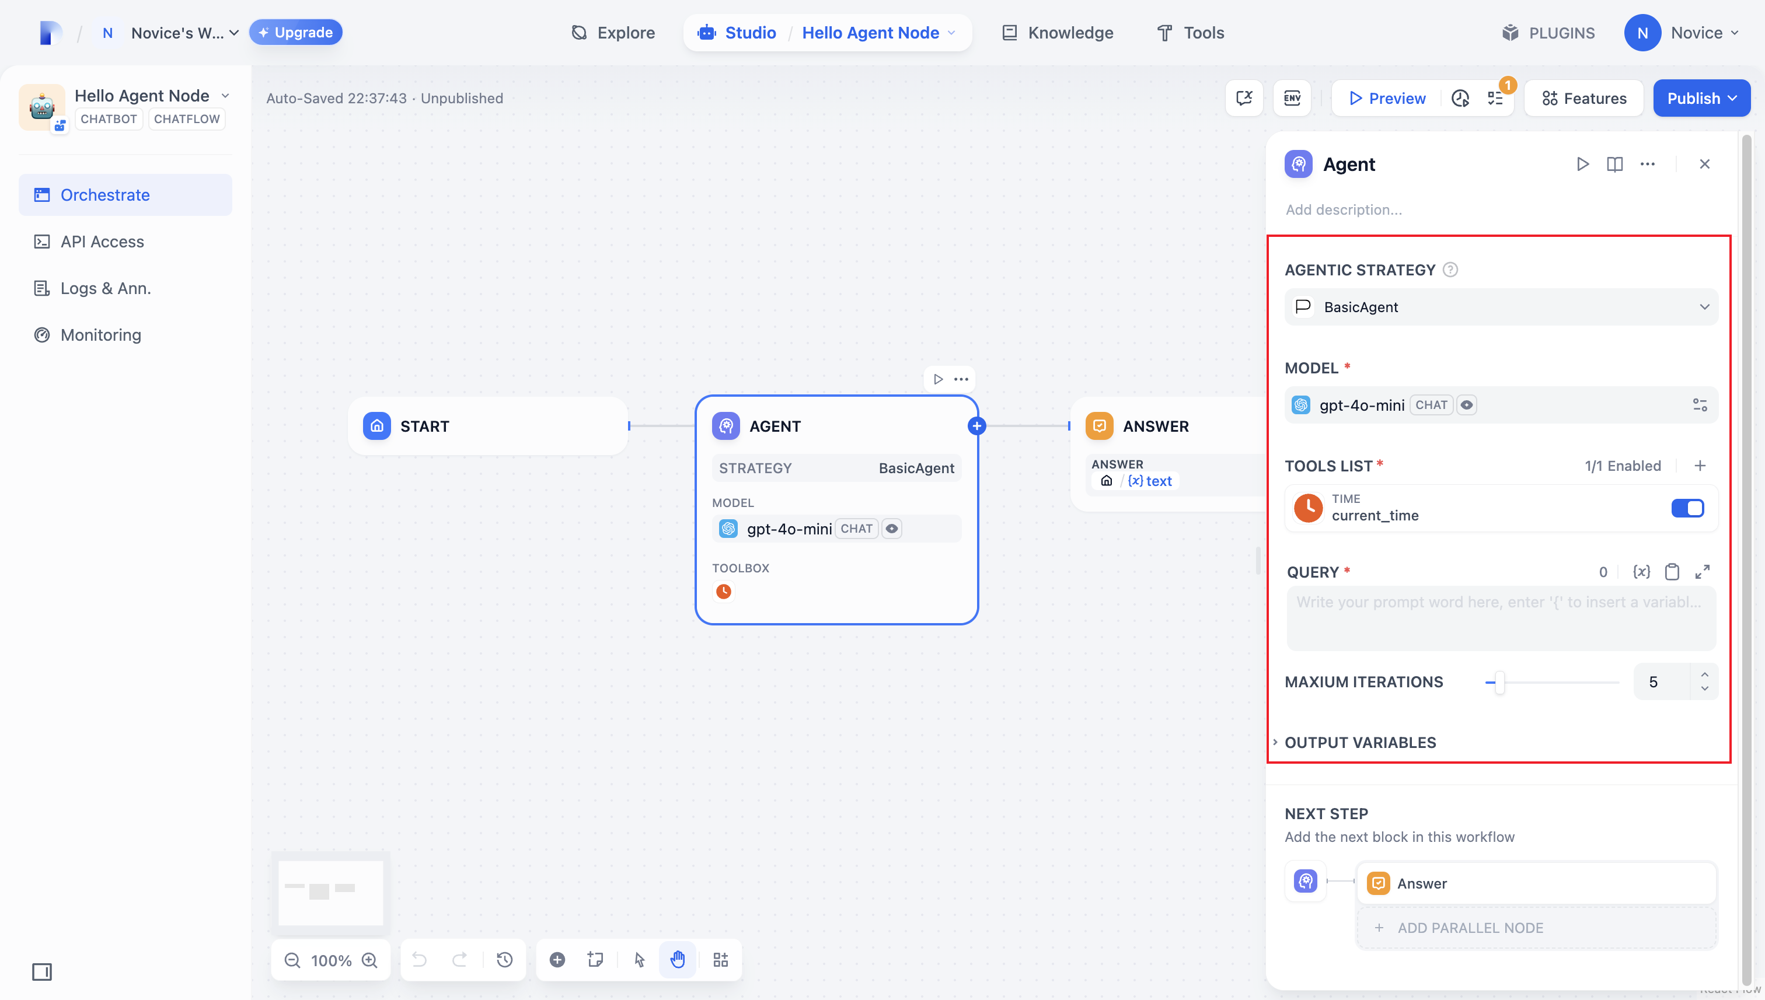Open the run history clock icon

tap(1460, 98)
